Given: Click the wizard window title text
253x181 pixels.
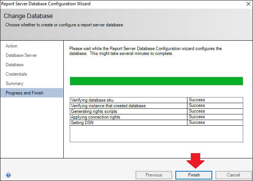Looking at the screenshot, I should (x=46, y=4).
